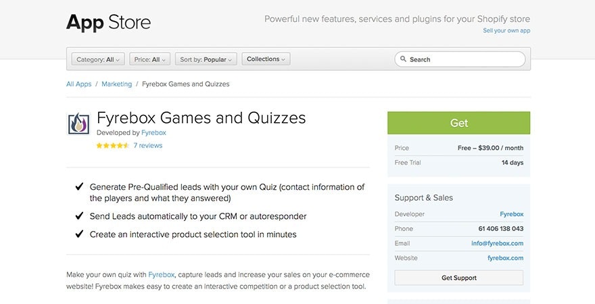Image resolution: width=595 pixels, height=304 pixels.
Task: Click the first feature checkmark icon
Action: coord(78,186)
